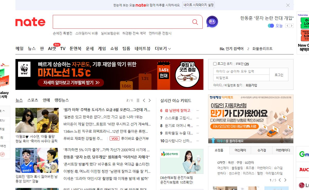The width and height of the screenshot is (309, 190).
Task: Collapse the left sidebar chevron
Action: pyautogui.click(x=4, y=111)
